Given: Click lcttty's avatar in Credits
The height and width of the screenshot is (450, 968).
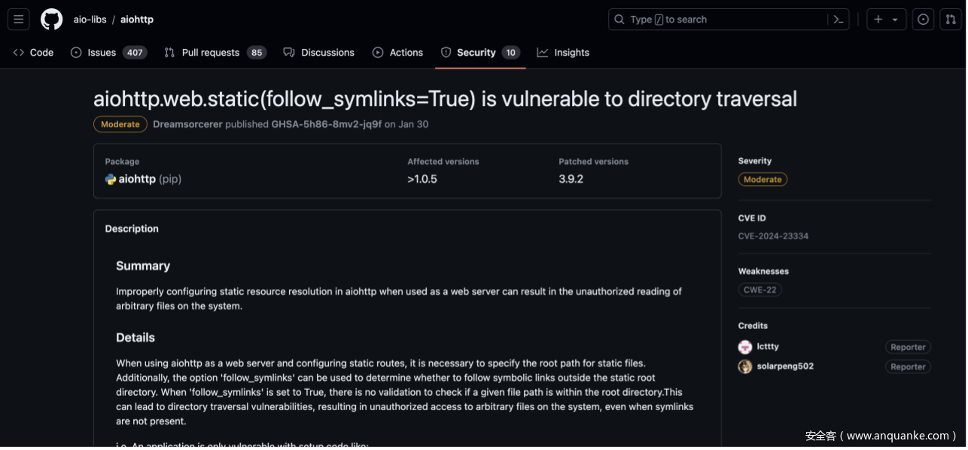Looking at the screenshot, I should pyautogui.click(x=745, y=347).
